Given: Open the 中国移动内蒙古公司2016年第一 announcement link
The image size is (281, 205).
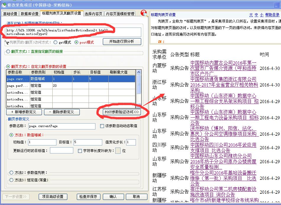Looking at the screenshot, I should tap(223, 68).
